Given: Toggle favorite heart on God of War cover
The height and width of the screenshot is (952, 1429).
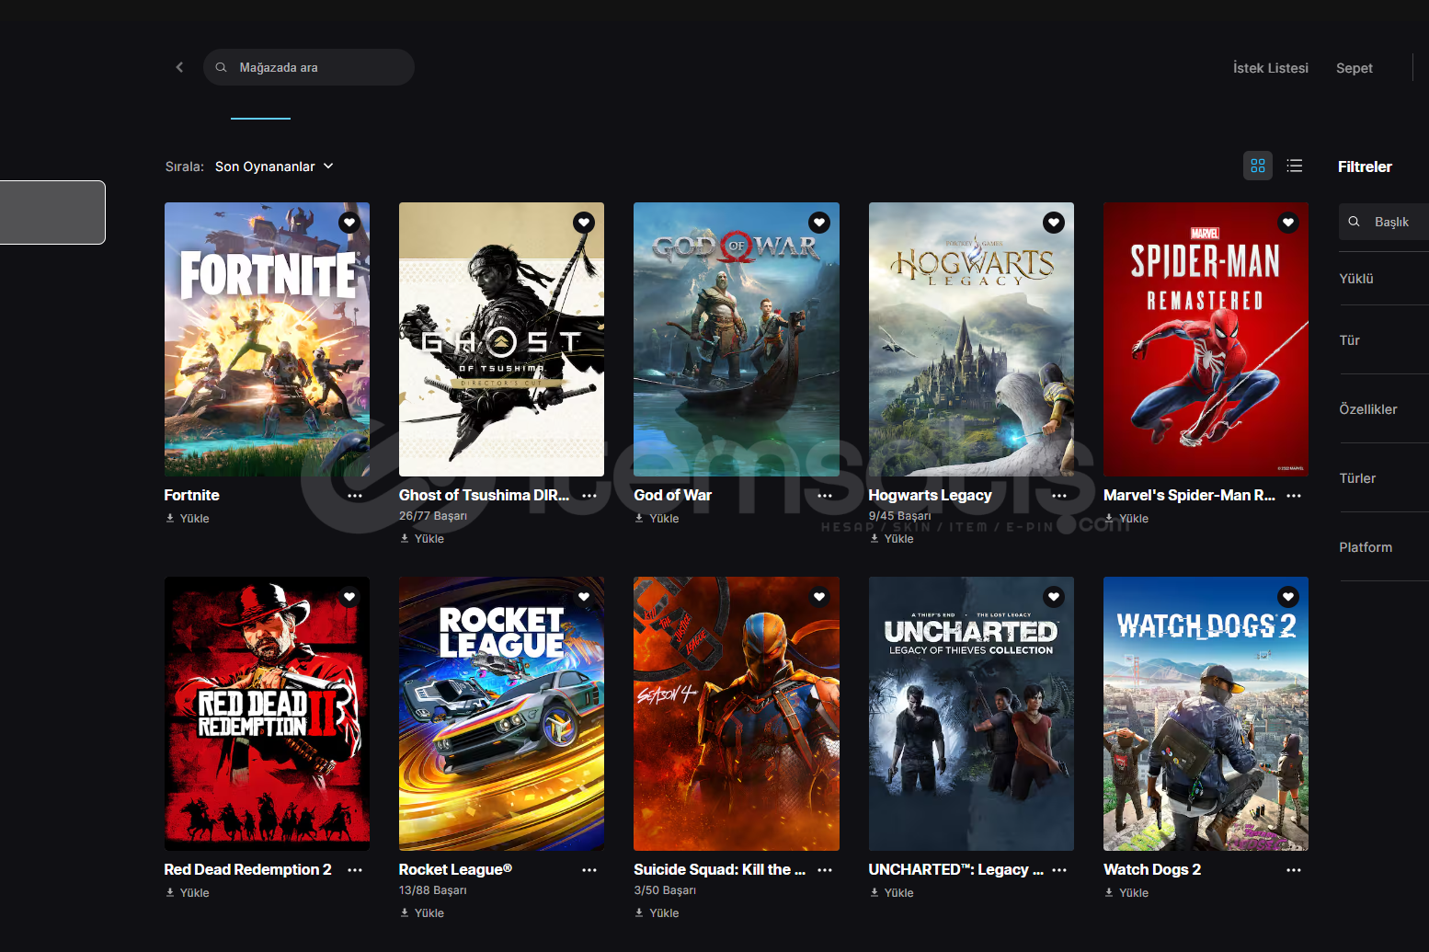Looking at the screenshot, I should (x=819, y=223).
